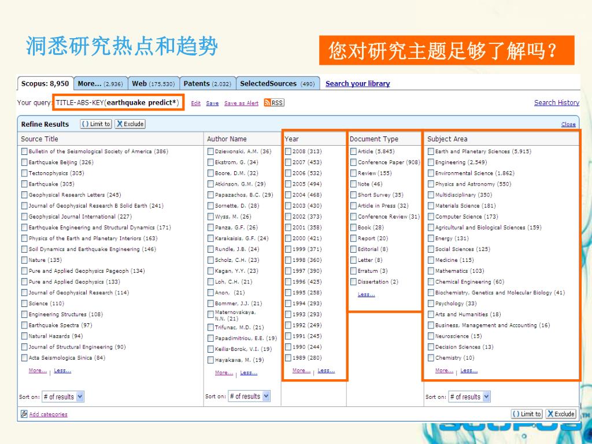Select the Tectonophysics (305) checkbox
The width and height of the screenshot is (592, 444).
click(24, 173)
